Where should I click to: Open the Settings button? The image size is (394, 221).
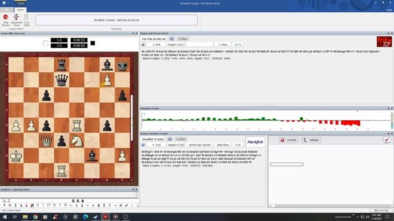pyautogui.click(x=311, y=140)
